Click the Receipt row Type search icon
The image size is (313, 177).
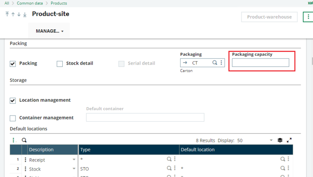[169, 160]
